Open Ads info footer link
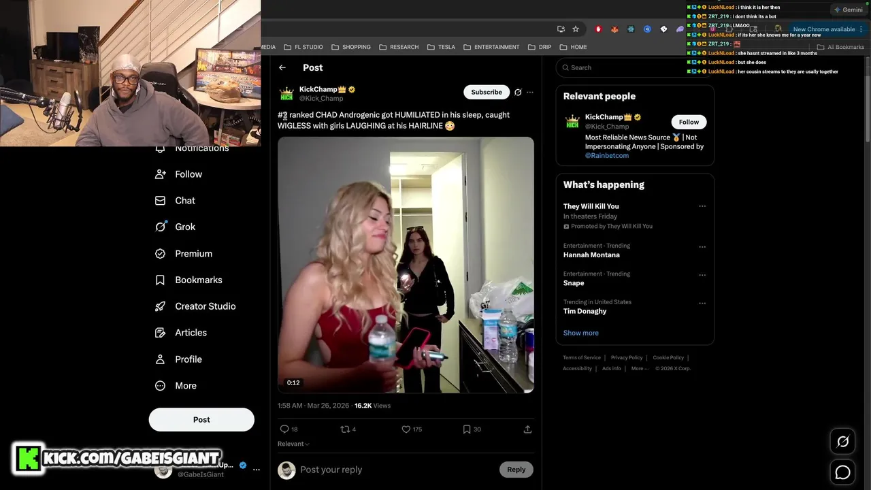Image resolution: width=871 pixels, height=490 pixels. click(612, 368)
